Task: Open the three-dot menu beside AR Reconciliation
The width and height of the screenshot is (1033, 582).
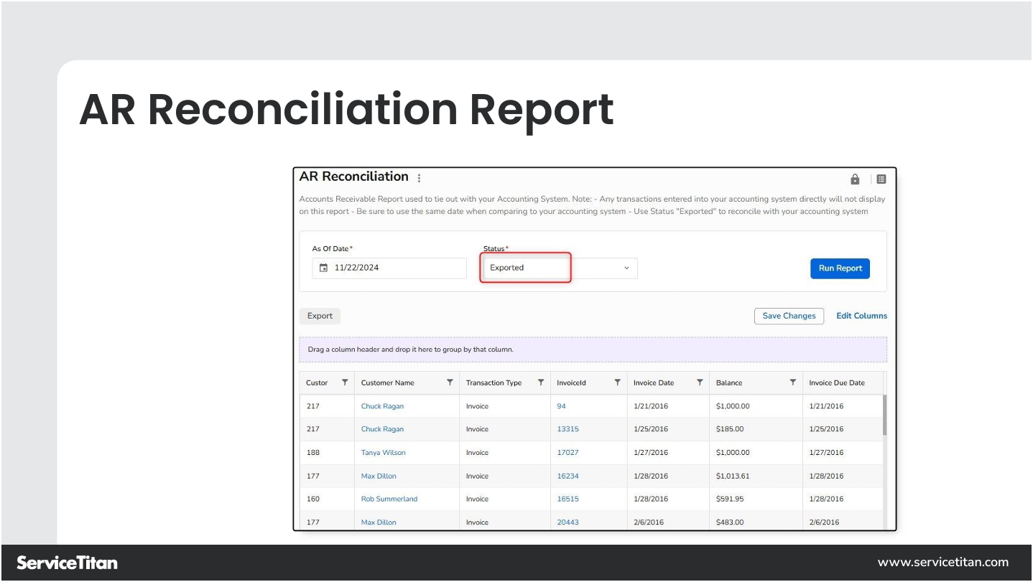Action: pos(419,177)
